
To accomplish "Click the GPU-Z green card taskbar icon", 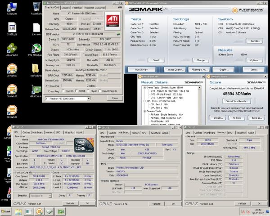I will pyautogui.click(x=61, y=211).
